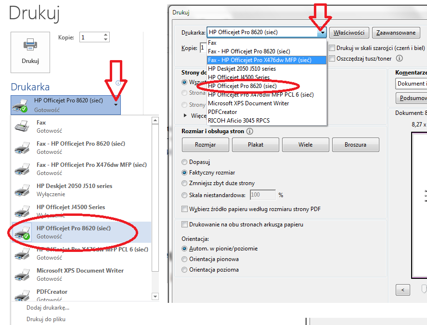Select Fax in Adobe printer dropdown

tap(267, 43)
